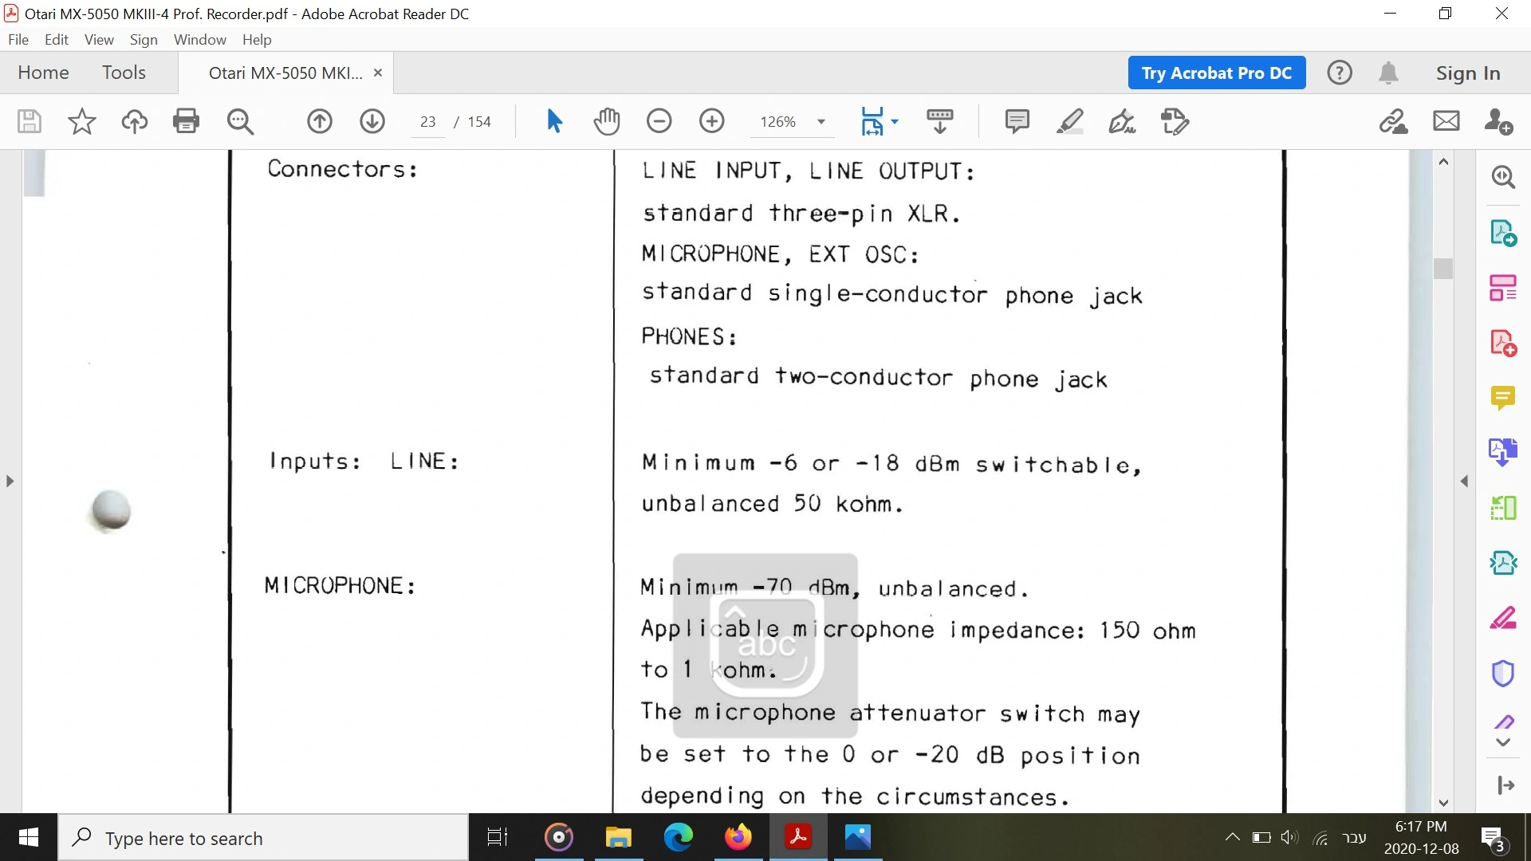Screen dimensions: 1531x861
Task: Switch to the Tools tab
Action: [x=124, y=73]
